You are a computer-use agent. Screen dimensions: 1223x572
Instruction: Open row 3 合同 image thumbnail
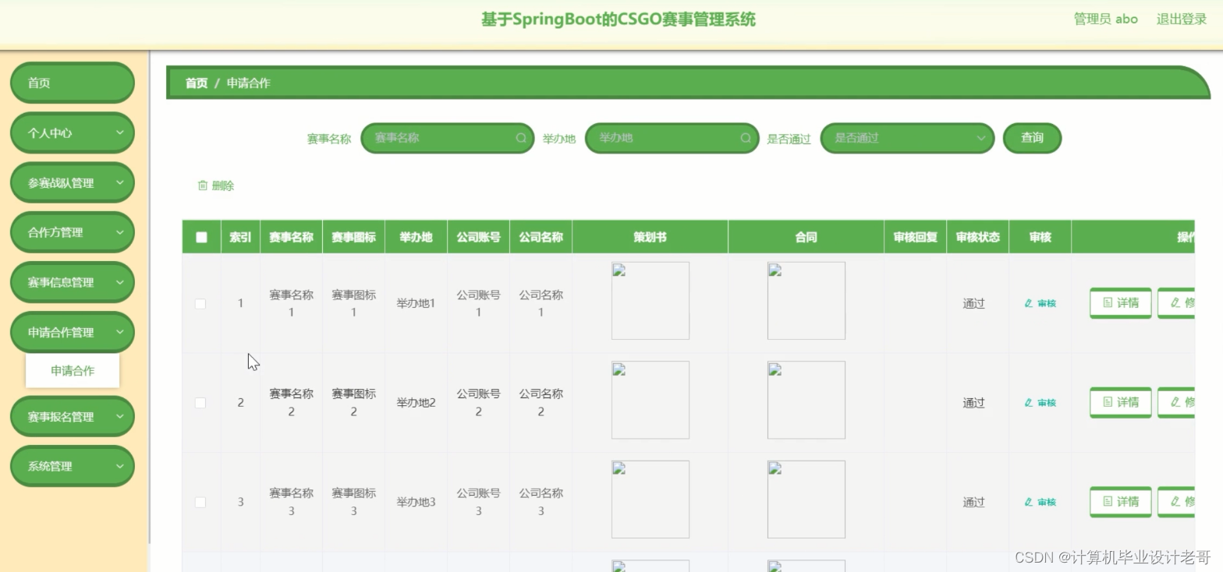tap(806, 500)
